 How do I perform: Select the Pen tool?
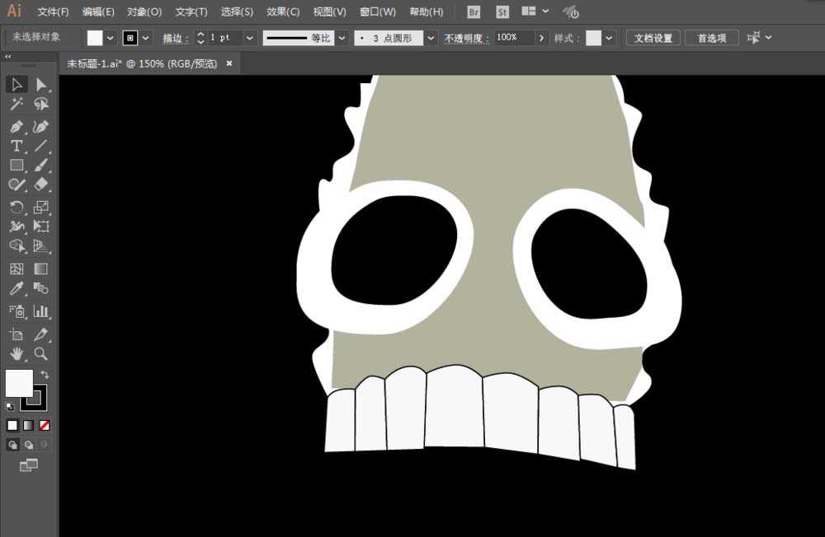point(16,126)
